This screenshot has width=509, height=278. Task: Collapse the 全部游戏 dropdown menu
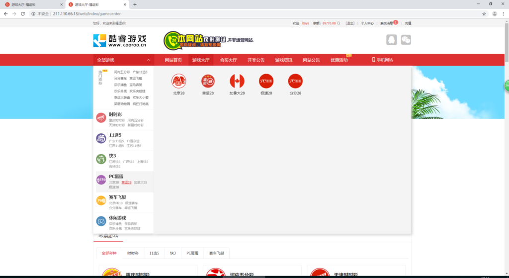point(123,60)
